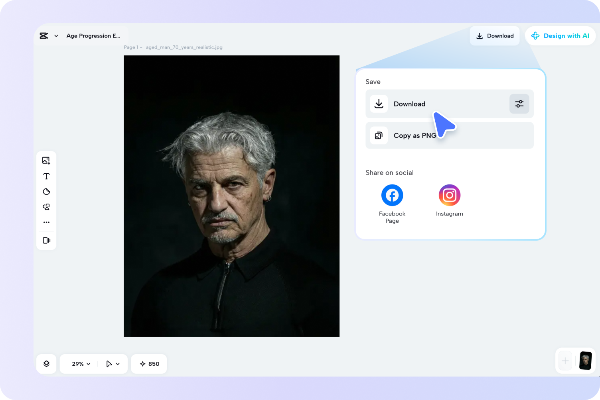Click the download icon in top bar button
Image resolution: width=600 pixels, height=400 pixels.
[x=480, y=36]
